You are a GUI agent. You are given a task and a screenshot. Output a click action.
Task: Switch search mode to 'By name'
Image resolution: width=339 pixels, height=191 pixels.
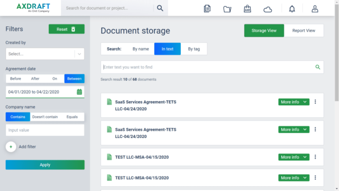[141, 49]
